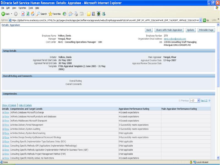Open the Search toolbar button
Screen dimensions: 220x165
(42, 14)
